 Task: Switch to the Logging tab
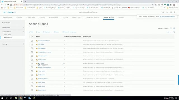(42, 17)
